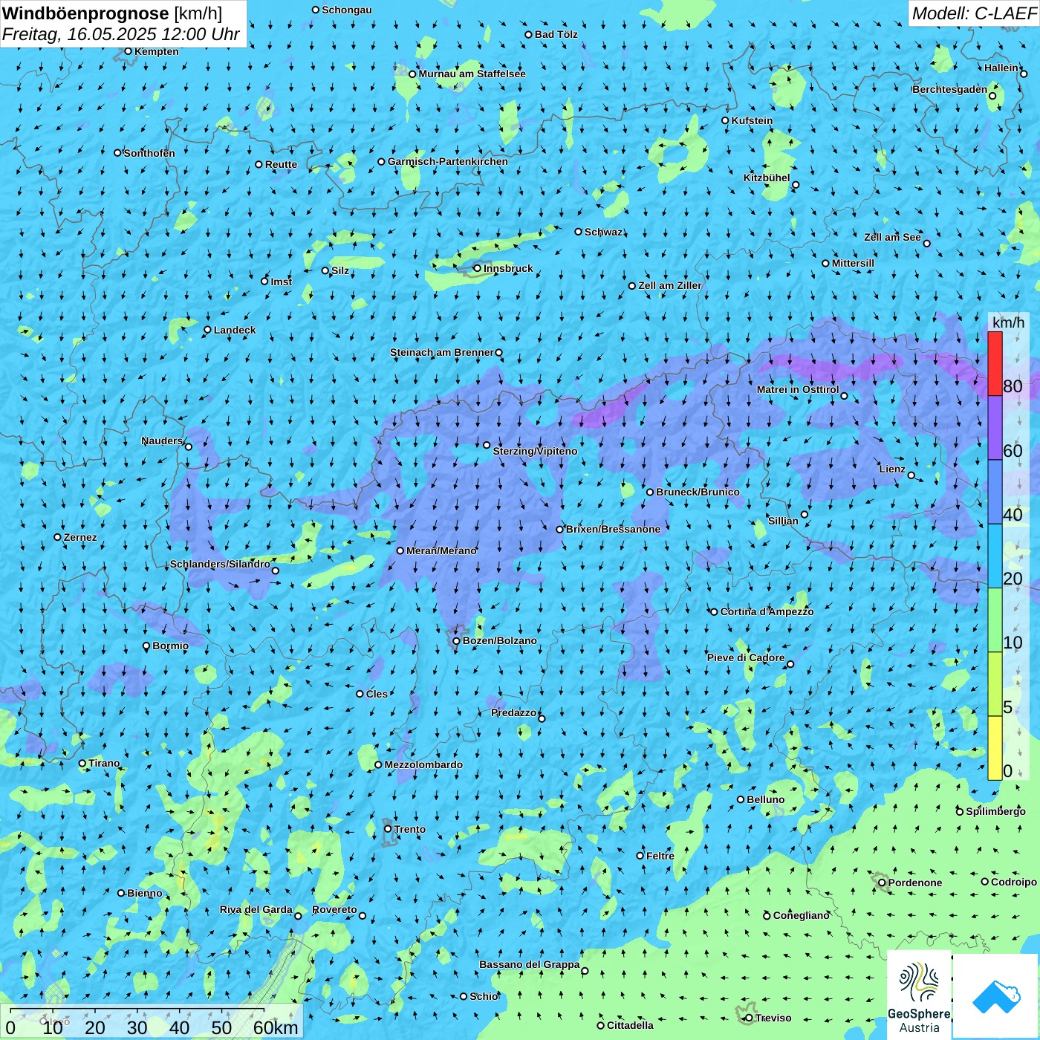Image resolution: width=1040 pixels, height=1040 pixels.
Task: Click the Matrei in Osttirol marker
Action: coord(844,396)
